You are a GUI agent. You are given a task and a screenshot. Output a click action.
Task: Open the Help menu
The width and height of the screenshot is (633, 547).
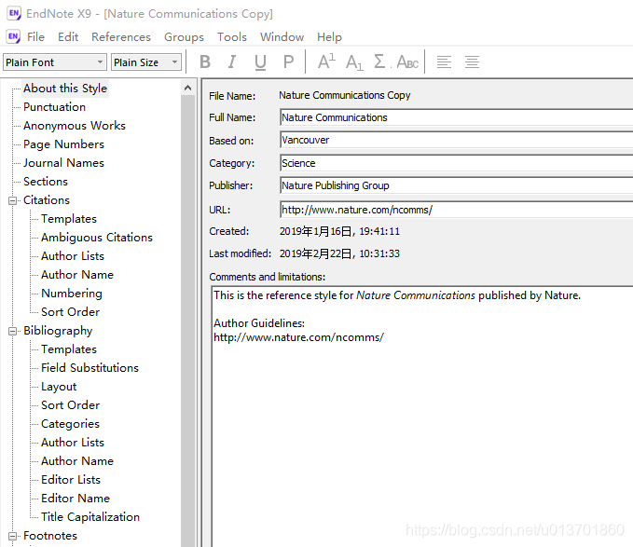[x=329, y=37]
